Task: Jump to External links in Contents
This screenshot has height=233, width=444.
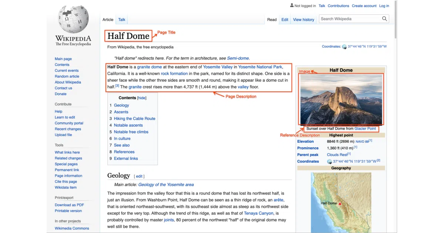Action: [126, 159]
